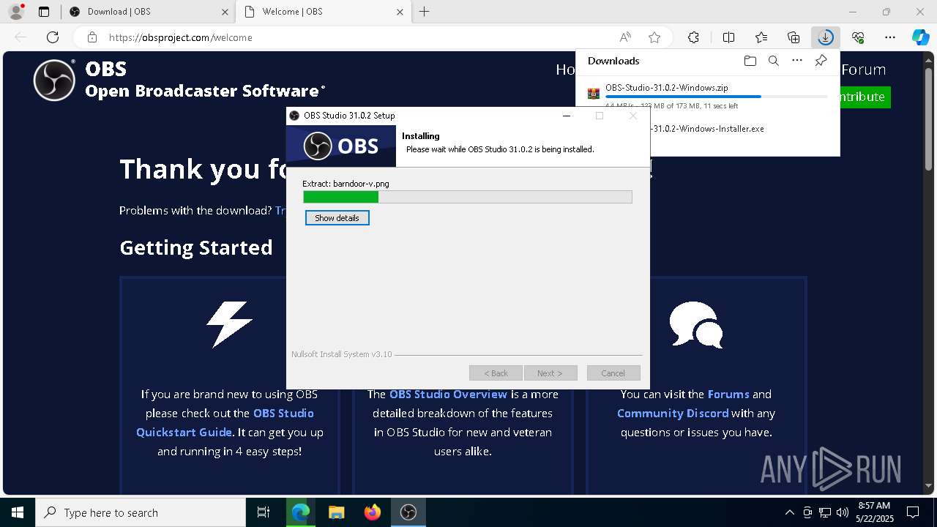Open the Edge profile icon
The image size is (937, 527).
[x=15, y=12]
